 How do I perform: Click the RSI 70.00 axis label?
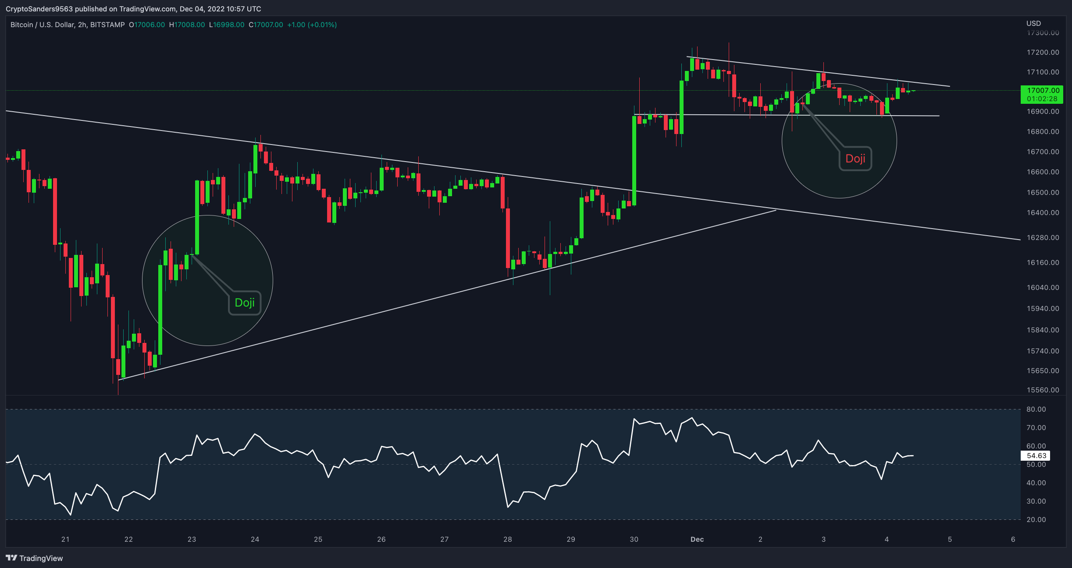pyautogui.click(x=1036, y=427)
